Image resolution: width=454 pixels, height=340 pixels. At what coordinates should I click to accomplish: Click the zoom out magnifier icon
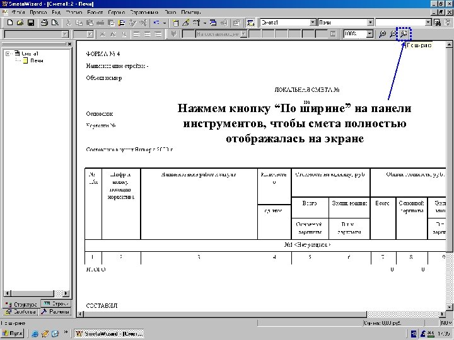(x=392, y=34)
